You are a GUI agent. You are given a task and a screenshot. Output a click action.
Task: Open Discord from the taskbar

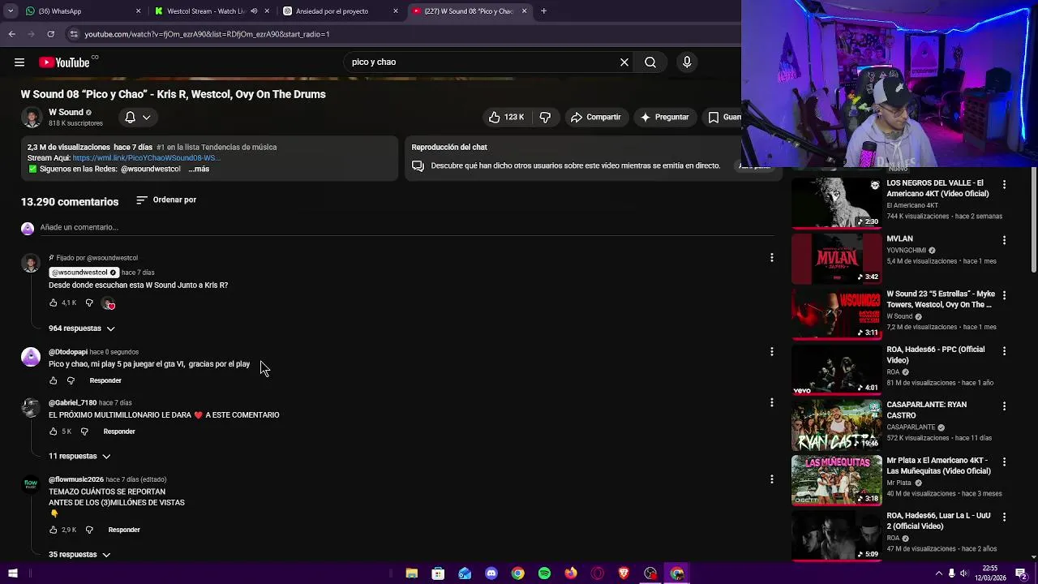coord(491,573)
